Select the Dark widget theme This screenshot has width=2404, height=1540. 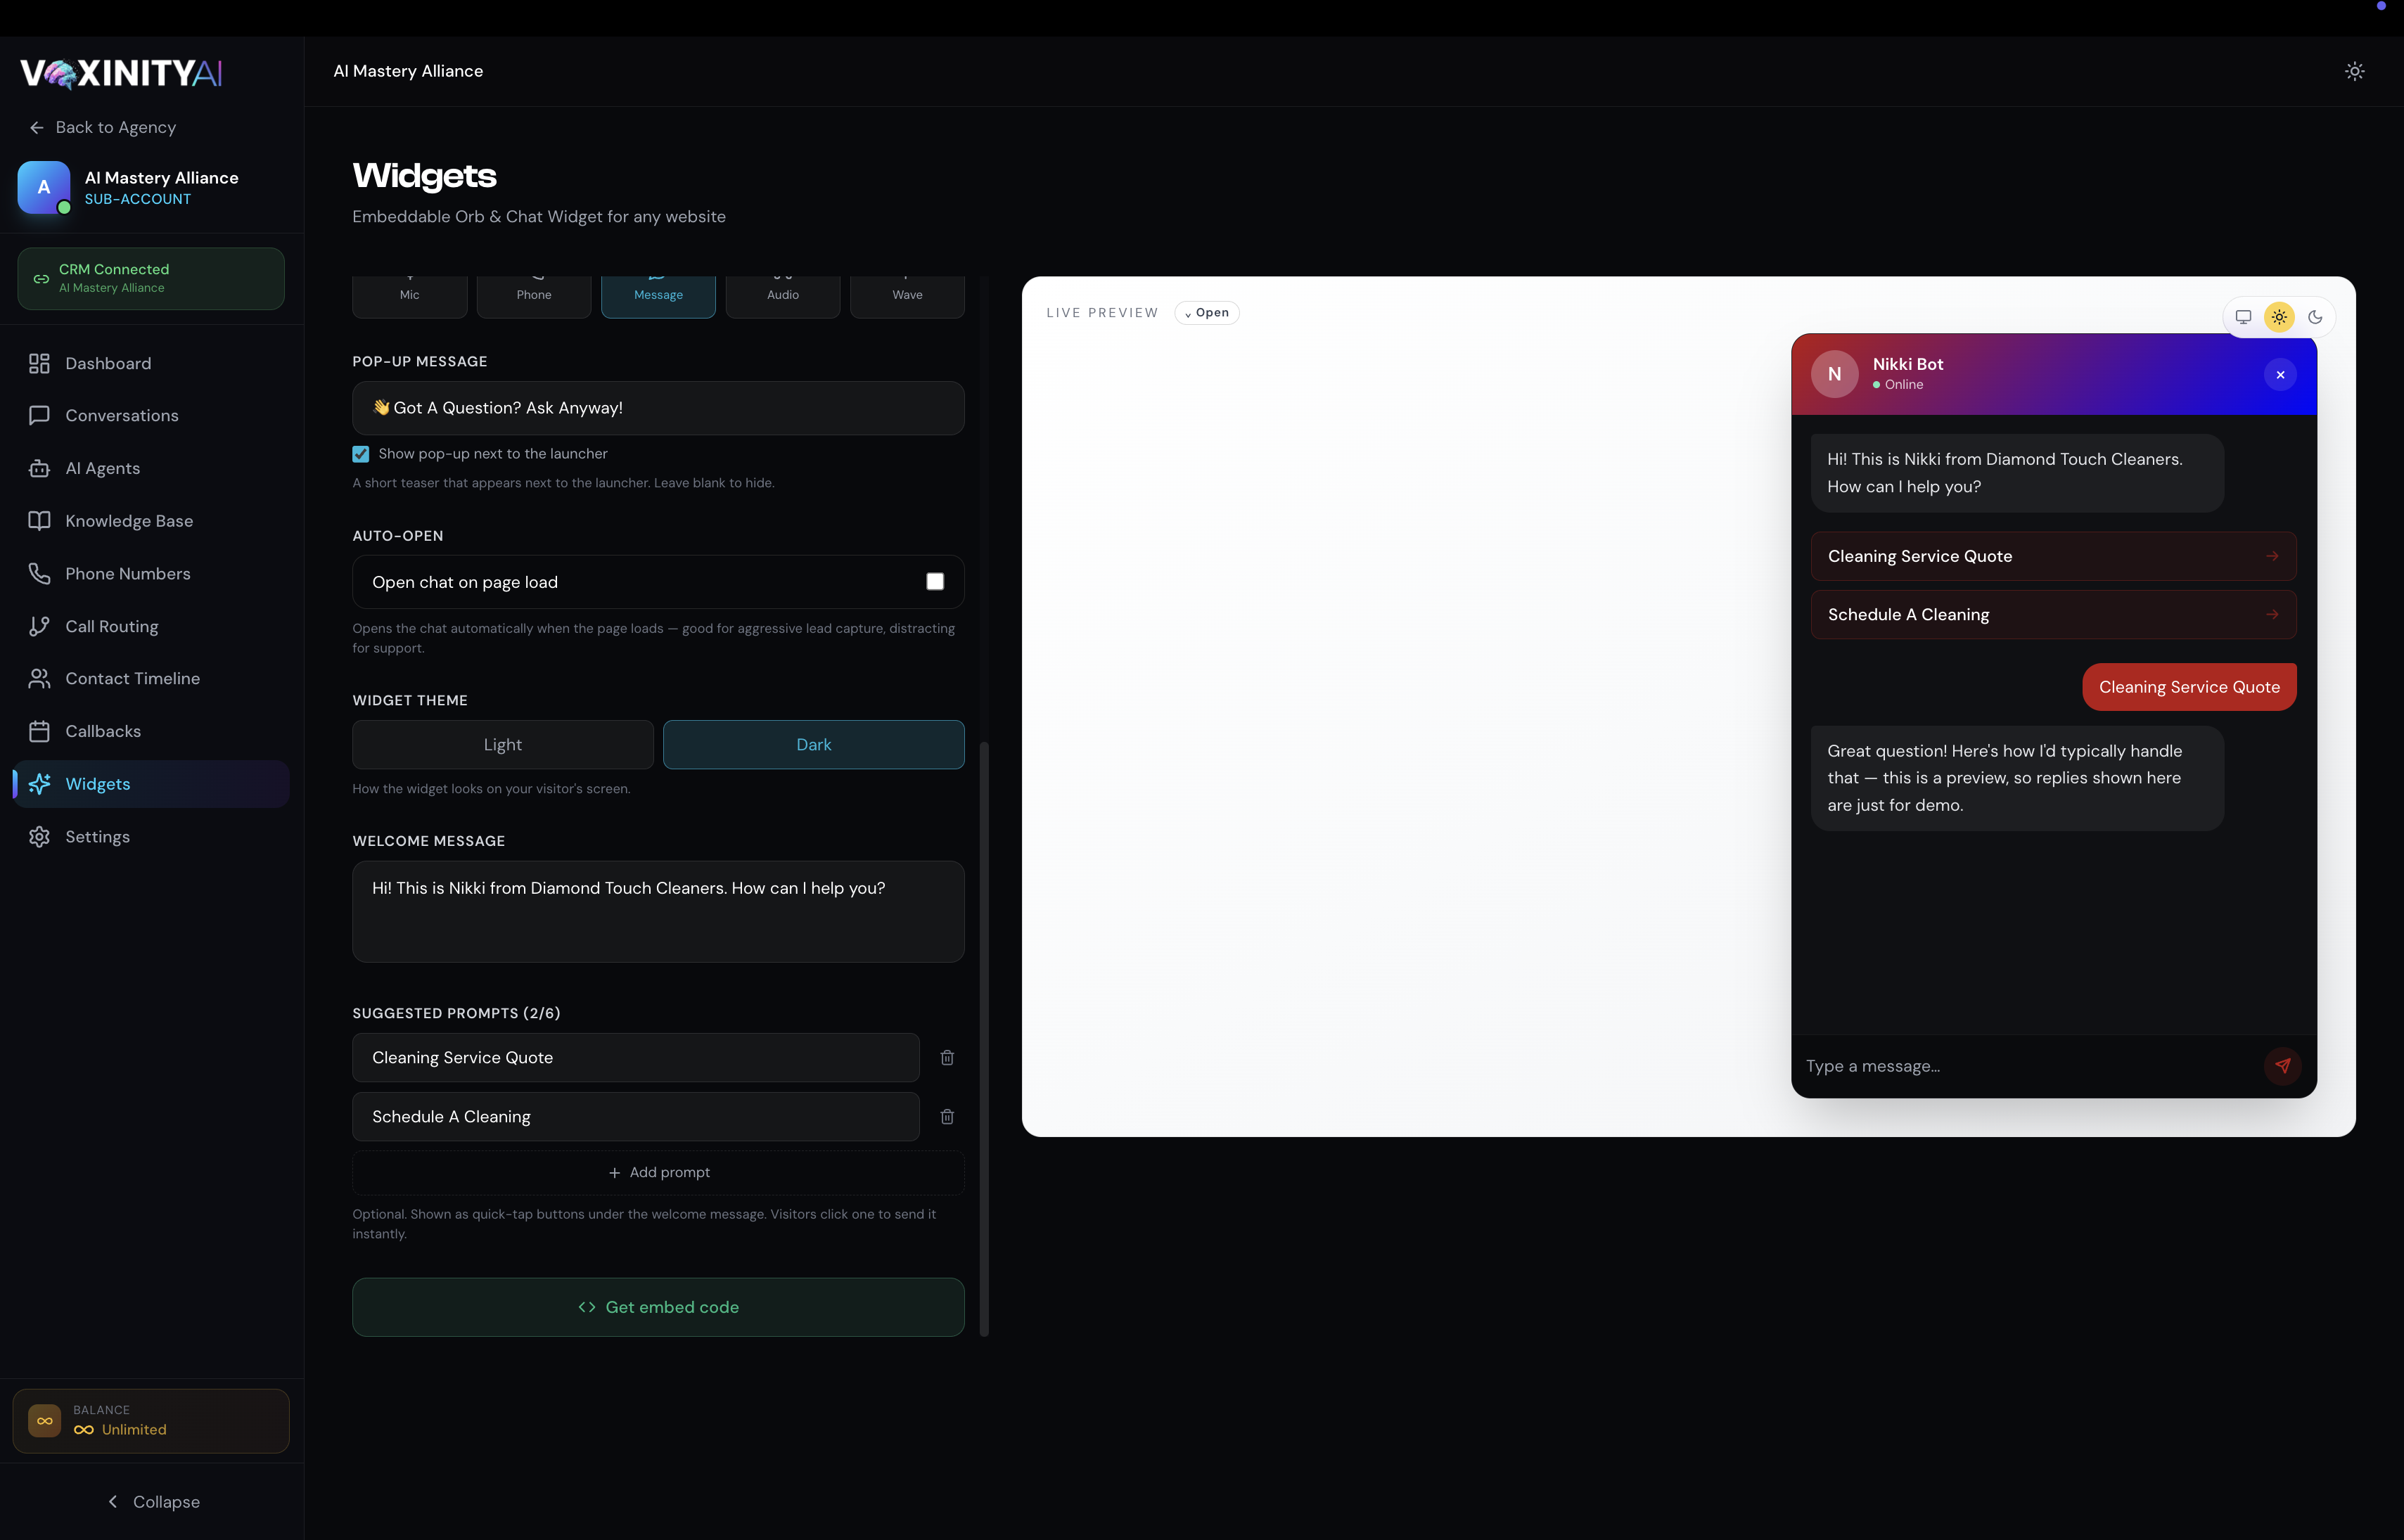pos(814,745)
